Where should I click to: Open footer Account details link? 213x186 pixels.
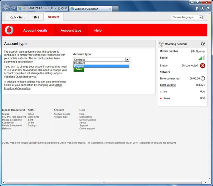pyautogui.click(x=62, y=114)
